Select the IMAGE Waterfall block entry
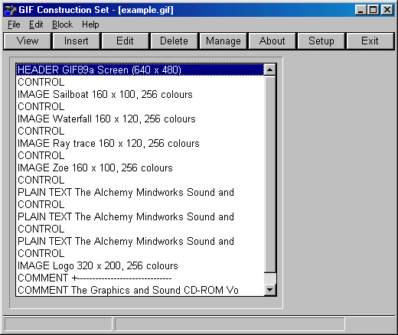398x335 pixels. 140,119
